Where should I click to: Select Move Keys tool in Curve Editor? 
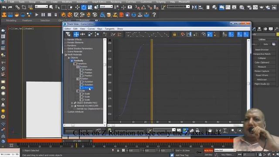[76, 34]
